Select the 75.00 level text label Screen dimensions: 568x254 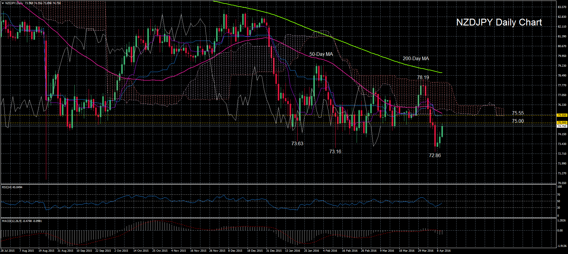point(518,121)
